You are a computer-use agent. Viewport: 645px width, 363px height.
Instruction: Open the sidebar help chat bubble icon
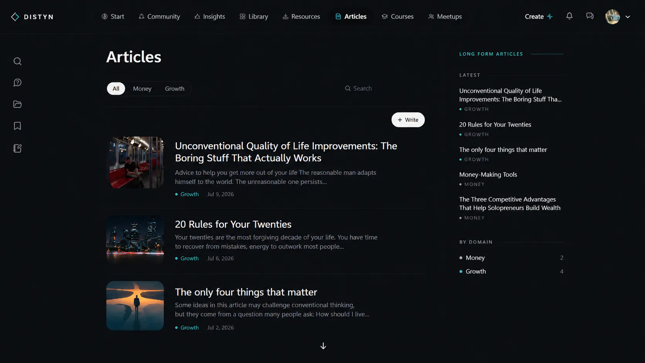click(x=17, y=83)
